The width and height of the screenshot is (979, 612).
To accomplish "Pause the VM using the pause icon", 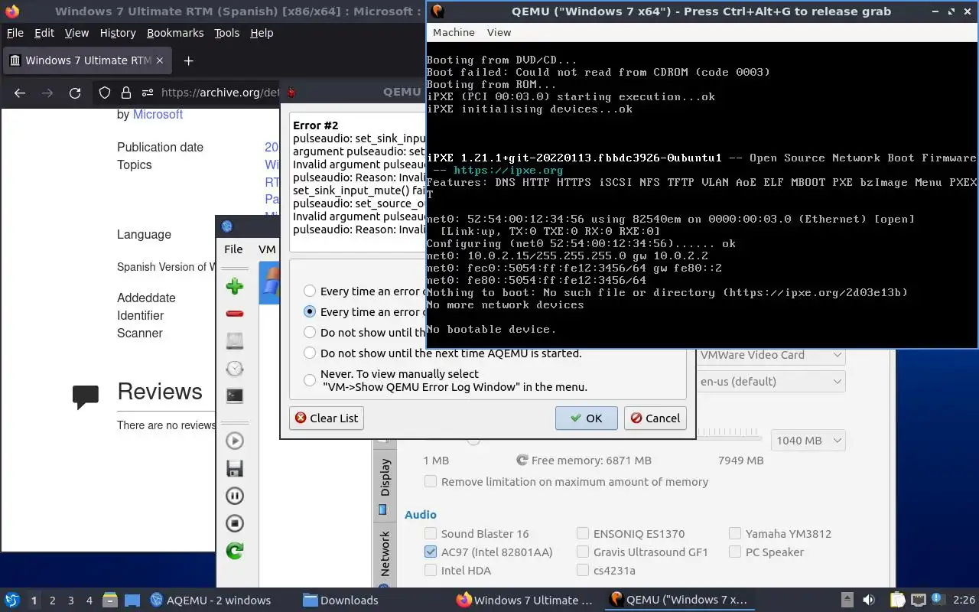I will (235, 496).
